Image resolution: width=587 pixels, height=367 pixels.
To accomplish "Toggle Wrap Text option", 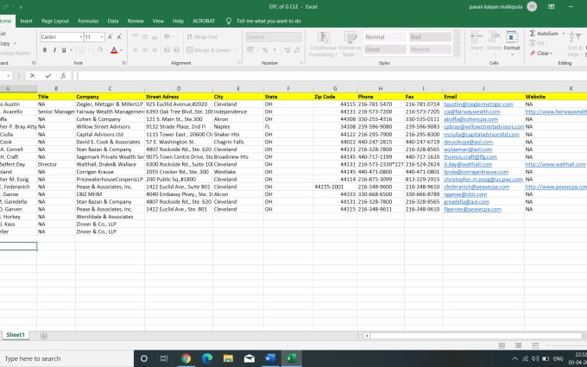I will (x=202, y=36).
